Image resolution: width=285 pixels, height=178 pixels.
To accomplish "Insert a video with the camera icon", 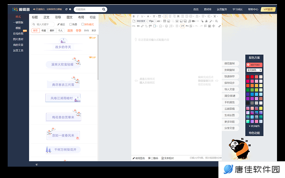I will (x=193, y=21).
